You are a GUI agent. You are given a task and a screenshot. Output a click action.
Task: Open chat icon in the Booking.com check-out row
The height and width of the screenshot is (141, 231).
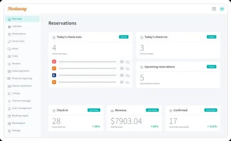coord(127,75)
